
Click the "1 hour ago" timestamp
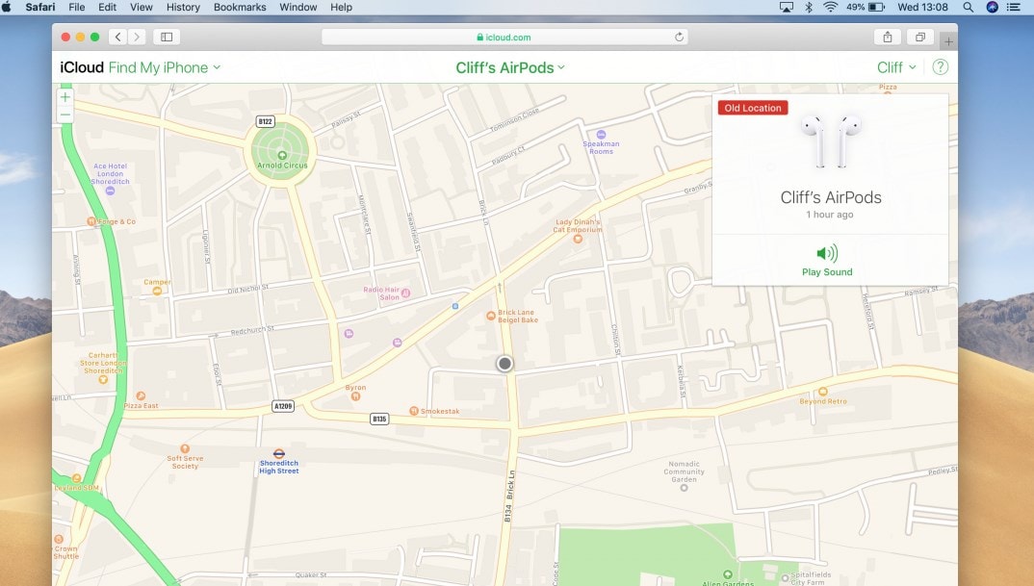click(830, 215)
